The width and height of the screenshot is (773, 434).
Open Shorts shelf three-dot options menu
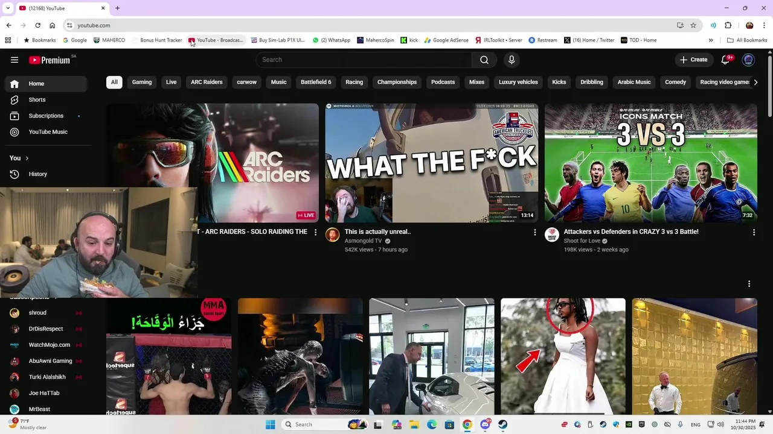pyautogui.click(x=749, y=283)
